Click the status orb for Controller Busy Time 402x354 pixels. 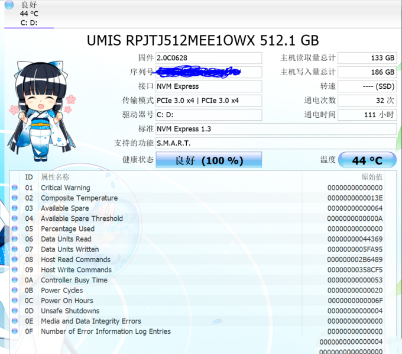click(x=15, y=280)
